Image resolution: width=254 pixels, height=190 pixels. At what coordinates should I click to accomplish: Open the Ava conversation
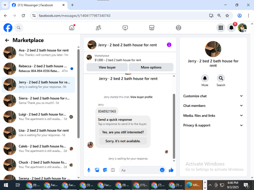[x=38, y=53]
